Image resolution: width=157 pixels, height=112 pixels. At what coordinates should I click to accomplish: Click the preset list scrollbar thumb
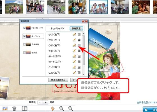click(x=83, y=50)
